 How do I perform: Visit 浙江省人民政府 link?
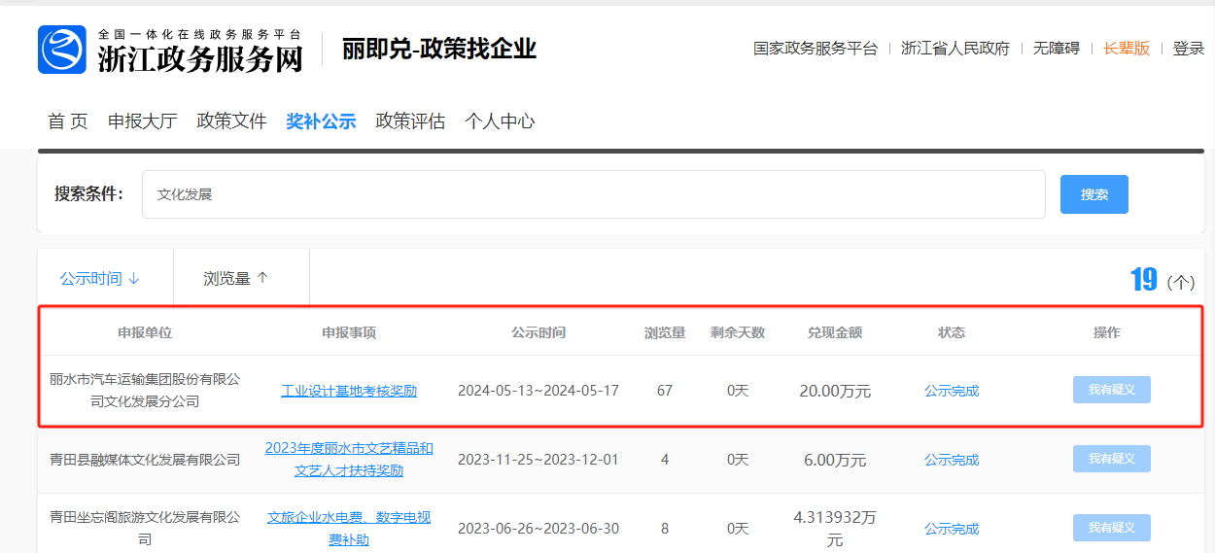[955, 49]
